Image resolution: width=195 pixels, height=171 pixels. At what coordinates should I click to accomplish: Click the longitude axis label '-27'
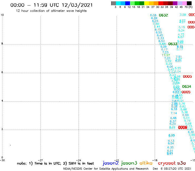[x=40, y=160]
